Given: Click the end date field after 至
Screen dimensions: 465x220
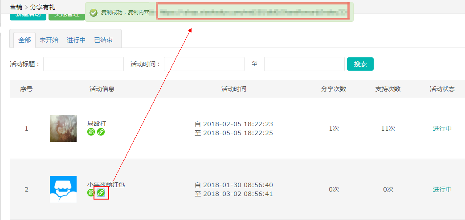Looking at the screenshot, I should [304, 64].
